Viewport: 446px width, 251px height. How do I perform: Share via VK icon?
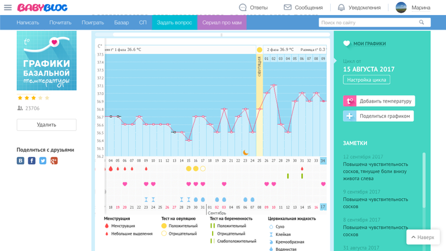click(x=21, y=161)
